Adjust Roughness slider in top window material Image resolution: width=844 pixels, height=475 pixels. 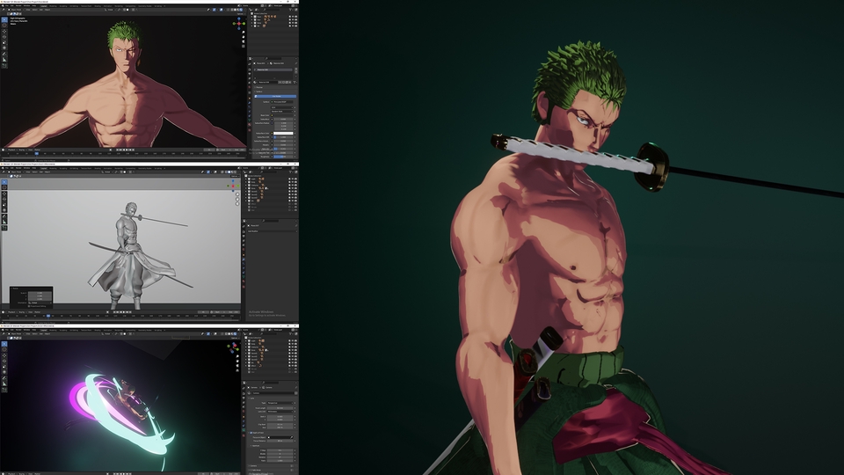coord(283,157)
